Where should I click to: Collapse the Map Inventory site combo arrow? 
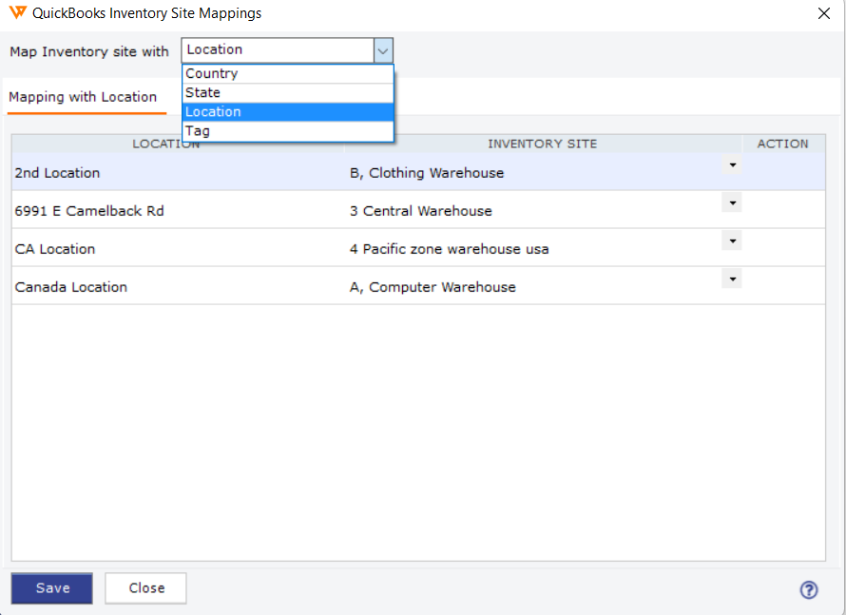tap(382, 50)
